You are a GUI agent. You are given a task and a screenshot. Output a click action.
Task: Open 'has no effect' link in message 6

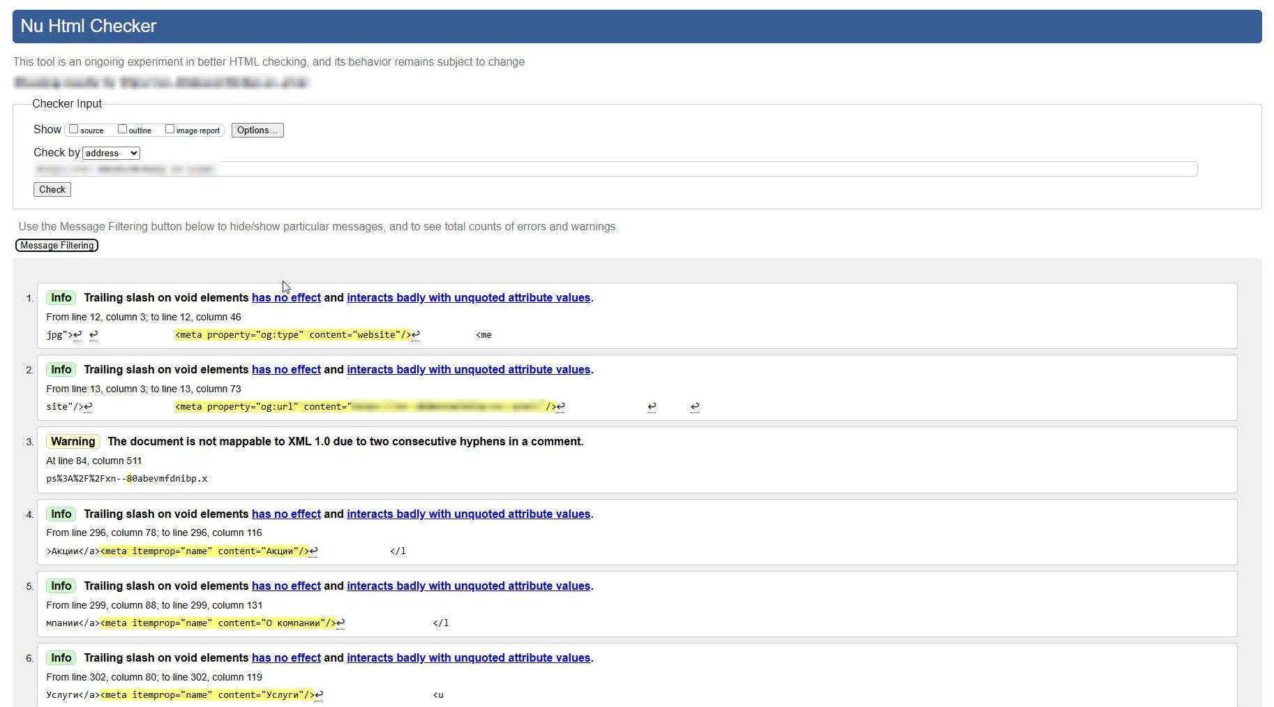tap(286, 657)
